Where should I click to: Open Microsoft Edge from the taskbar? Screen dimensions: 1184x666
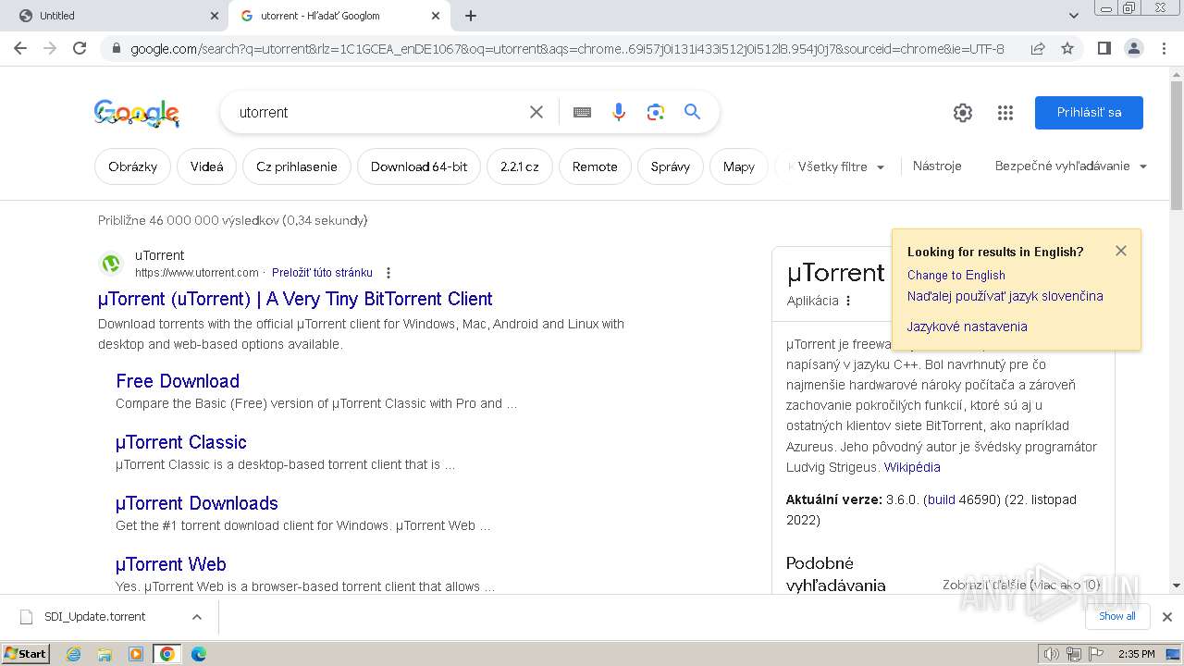(198, 654)
